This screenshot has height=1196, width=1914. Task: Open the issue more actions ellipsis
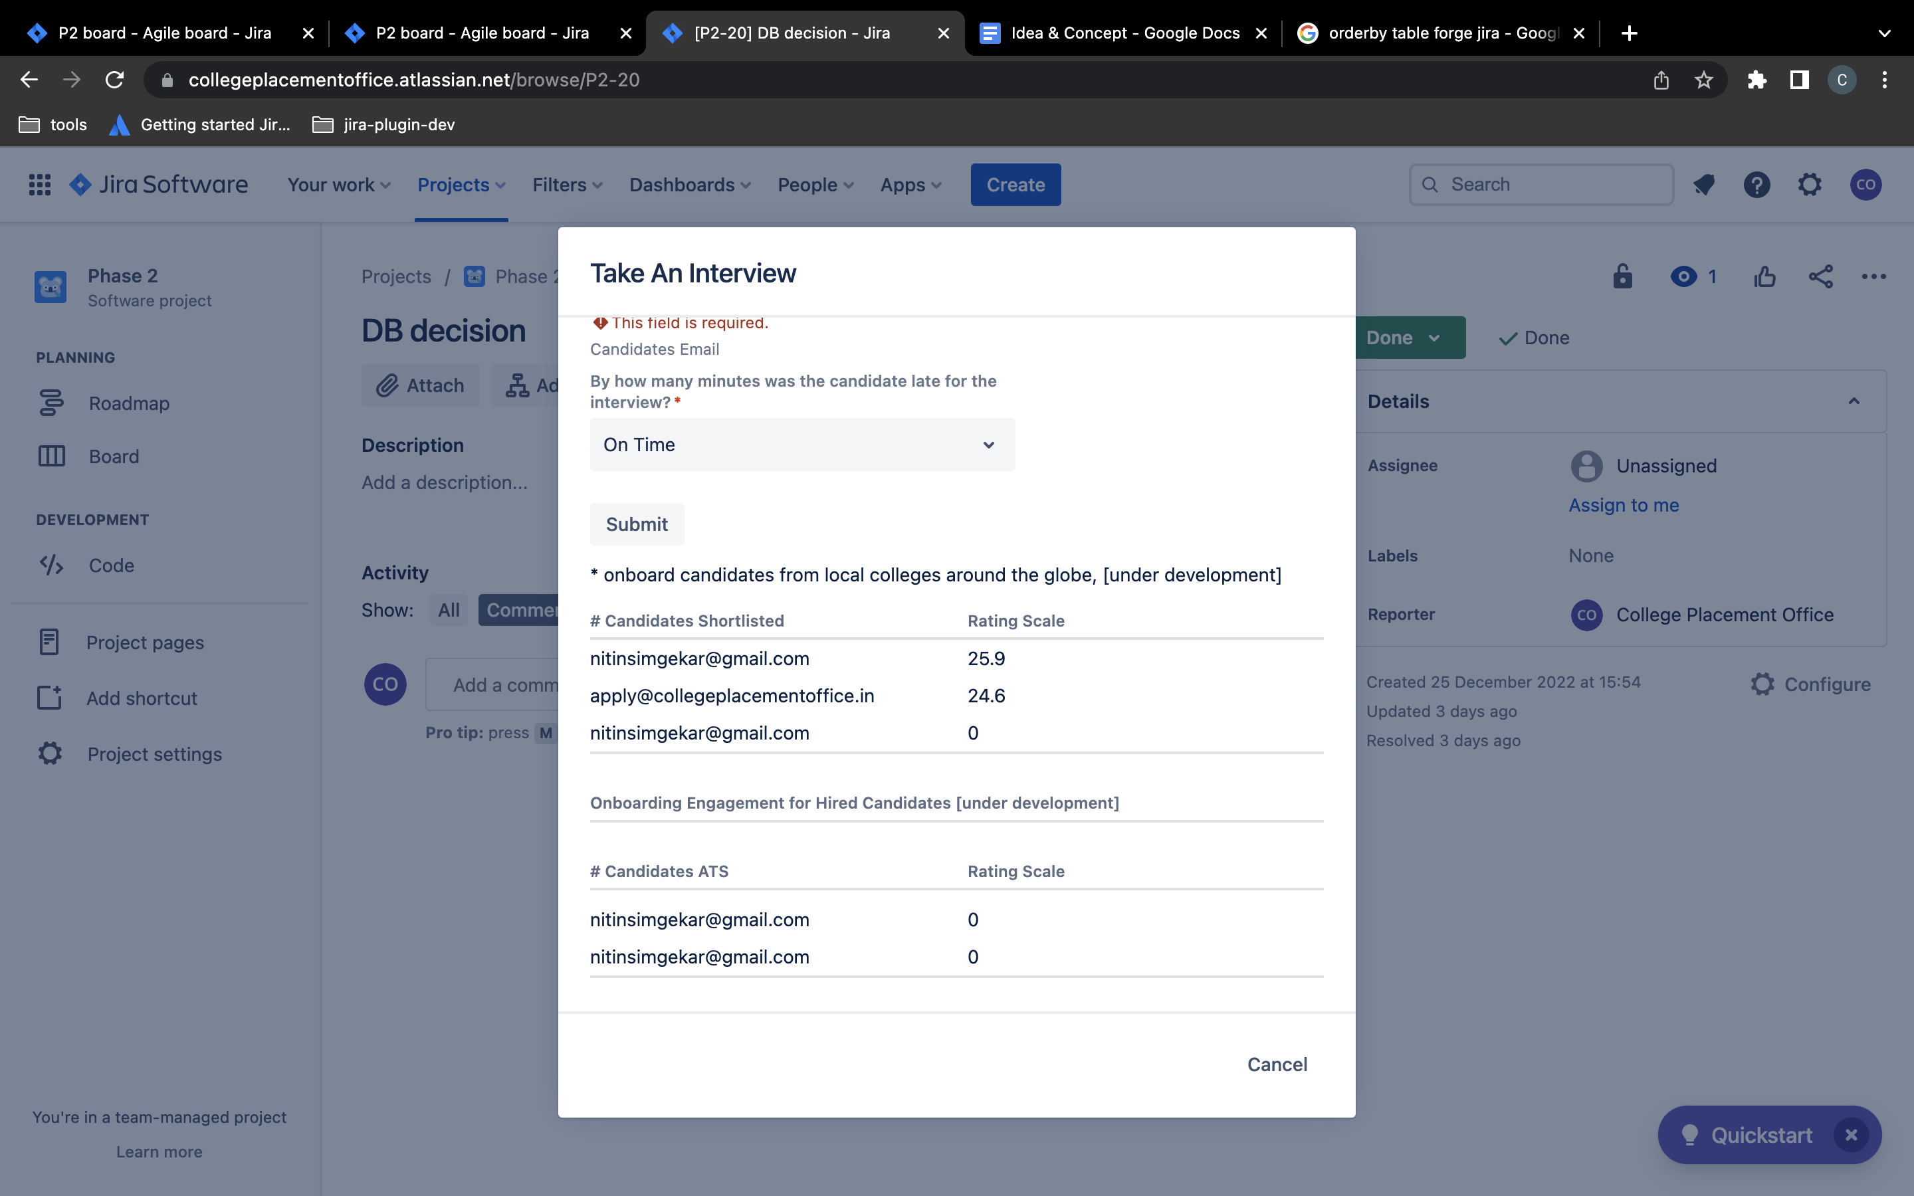coord(1873,276)
